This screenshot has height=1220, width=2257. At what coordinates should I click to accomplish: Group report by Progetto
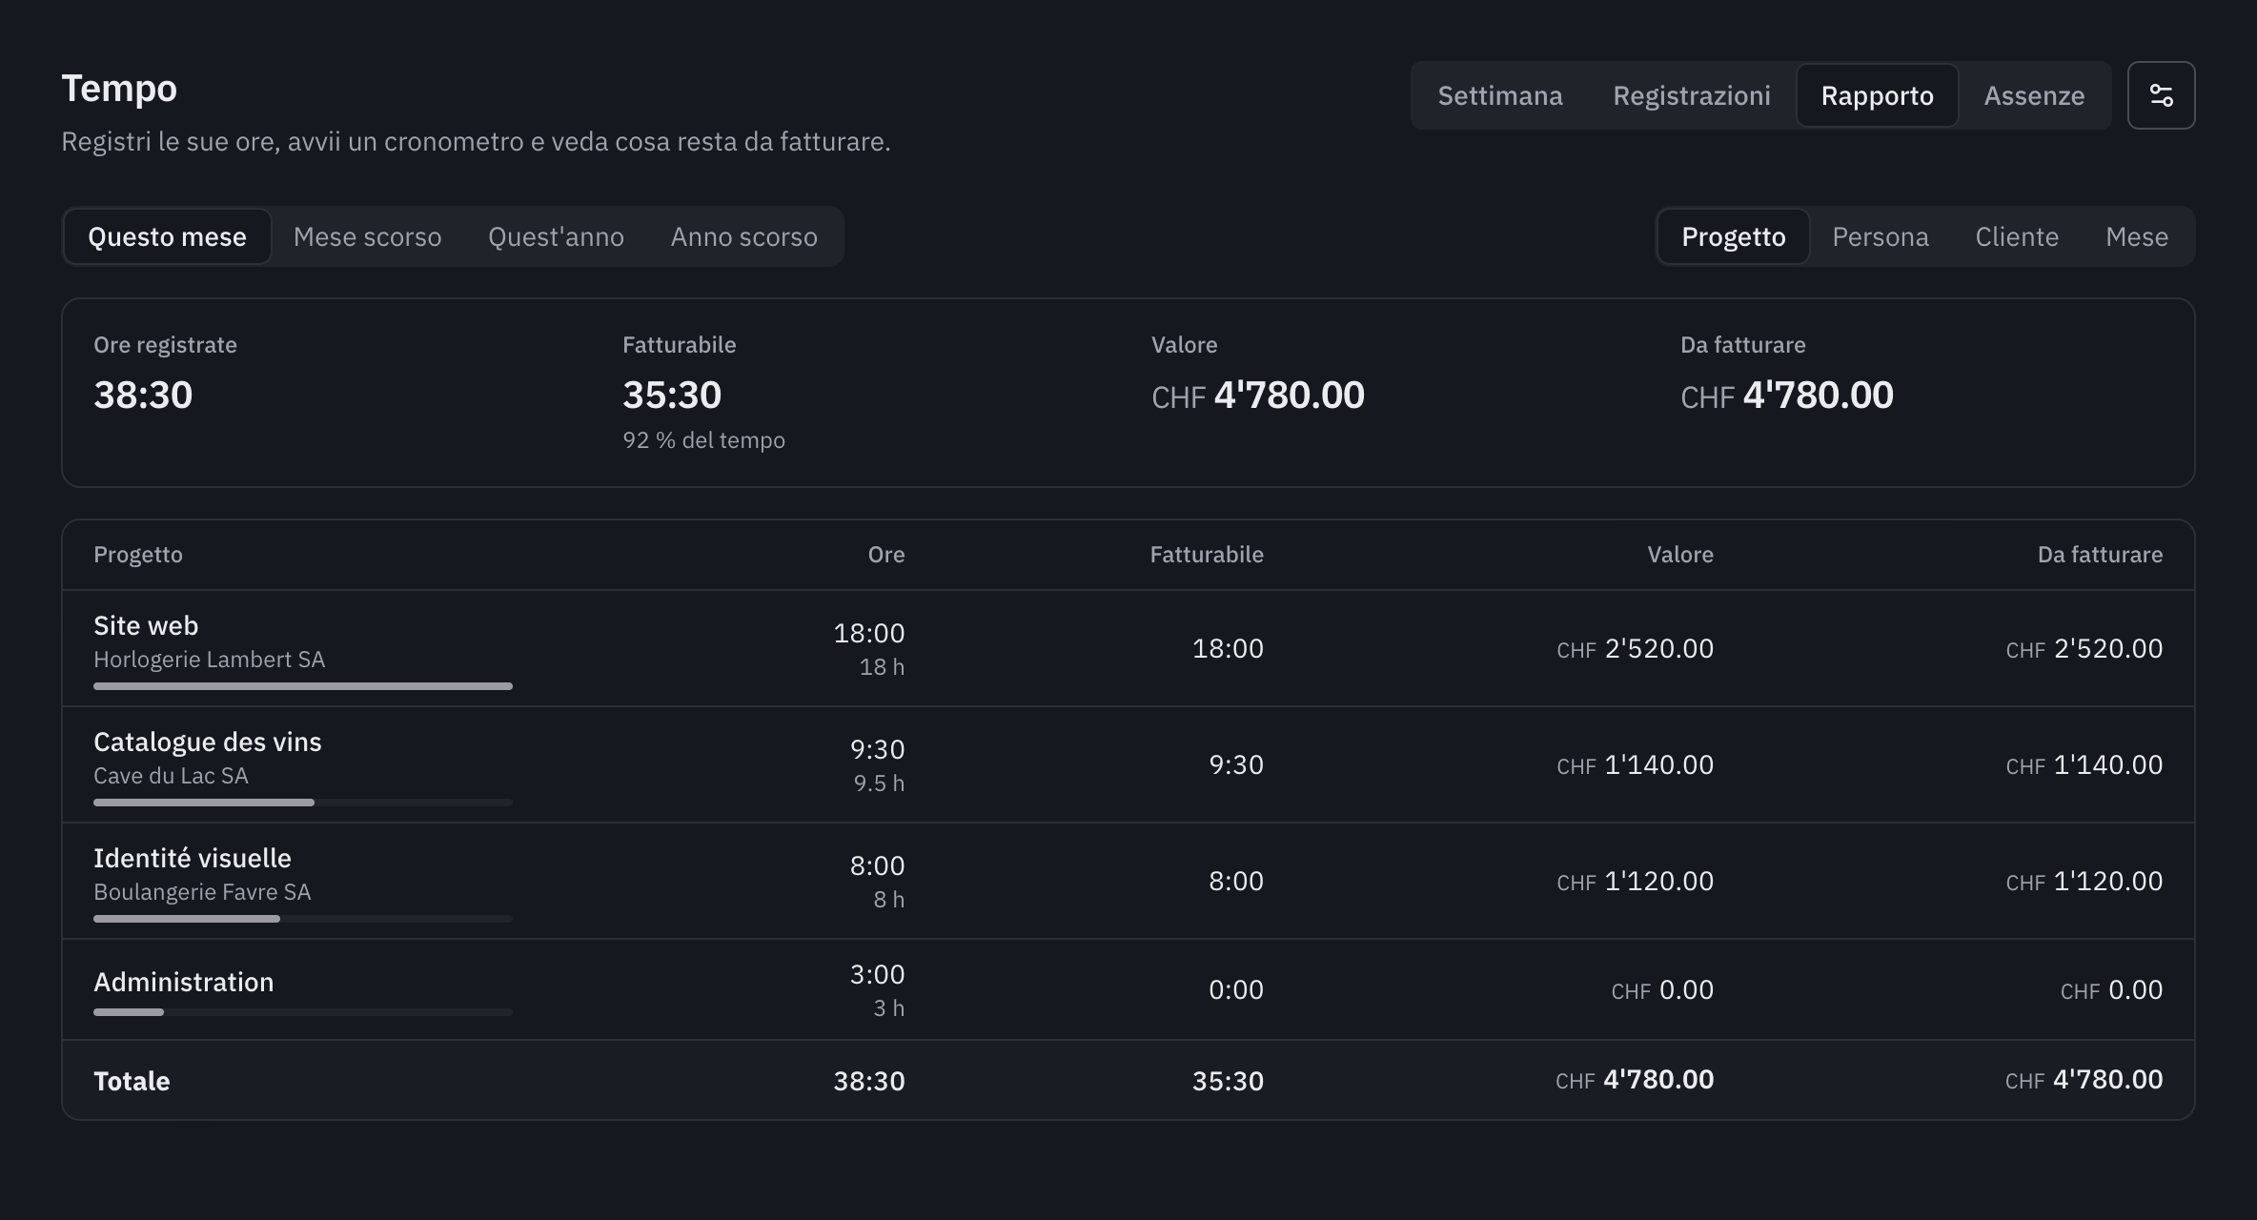tap(1734, 236)
